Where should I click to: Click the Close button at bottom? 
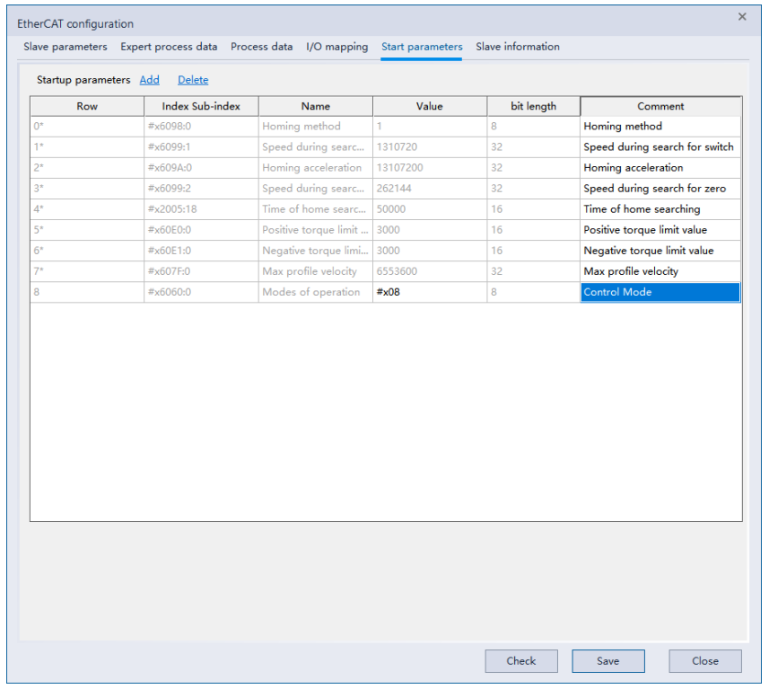tap(704, 661)
